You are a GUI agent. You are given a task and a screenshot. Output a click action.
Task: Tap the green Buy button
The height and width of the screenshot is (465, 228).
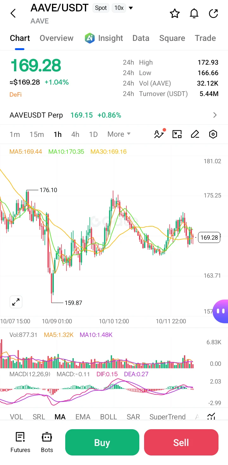point(102,442)
